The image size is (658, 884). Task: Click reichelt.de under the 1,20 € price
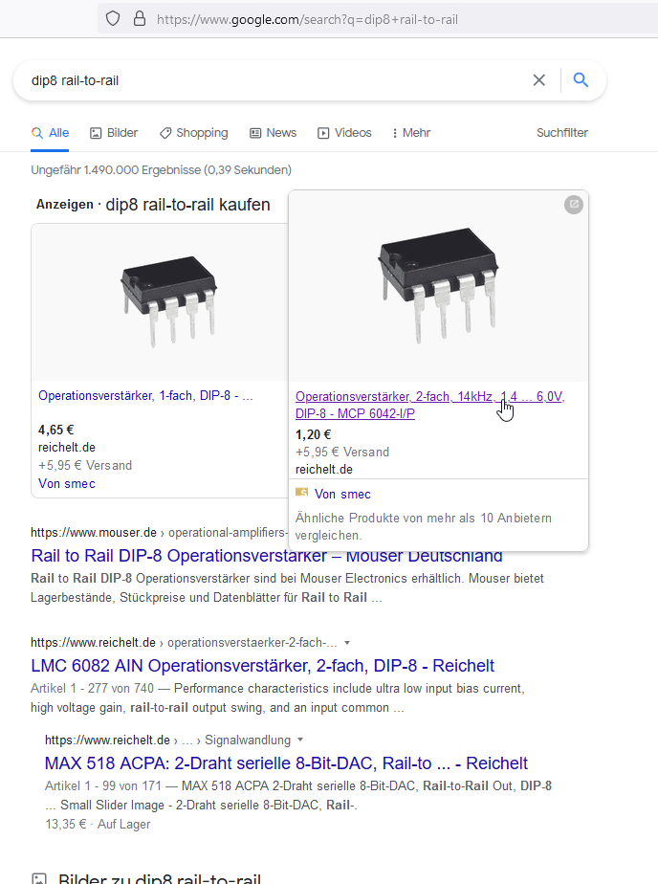tap(324, 469)
